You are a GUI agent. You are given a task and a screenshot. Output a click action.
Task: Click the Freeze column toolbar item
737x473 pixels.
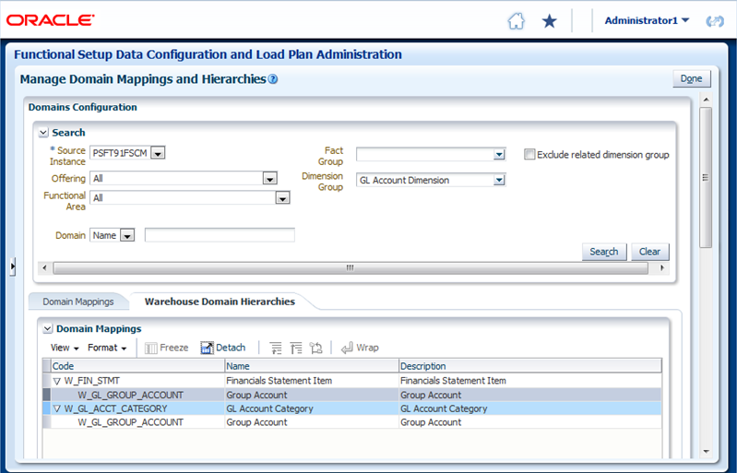pyautogui.click(x=166, y=348)
